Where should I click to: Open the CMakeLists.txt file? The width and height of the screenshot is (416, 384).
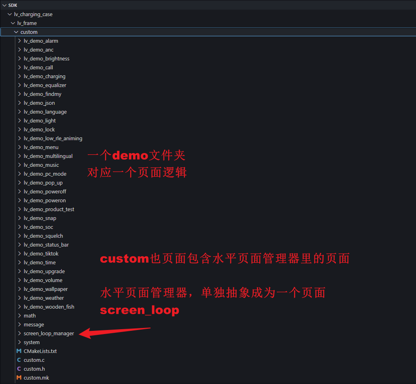[40, 351]
